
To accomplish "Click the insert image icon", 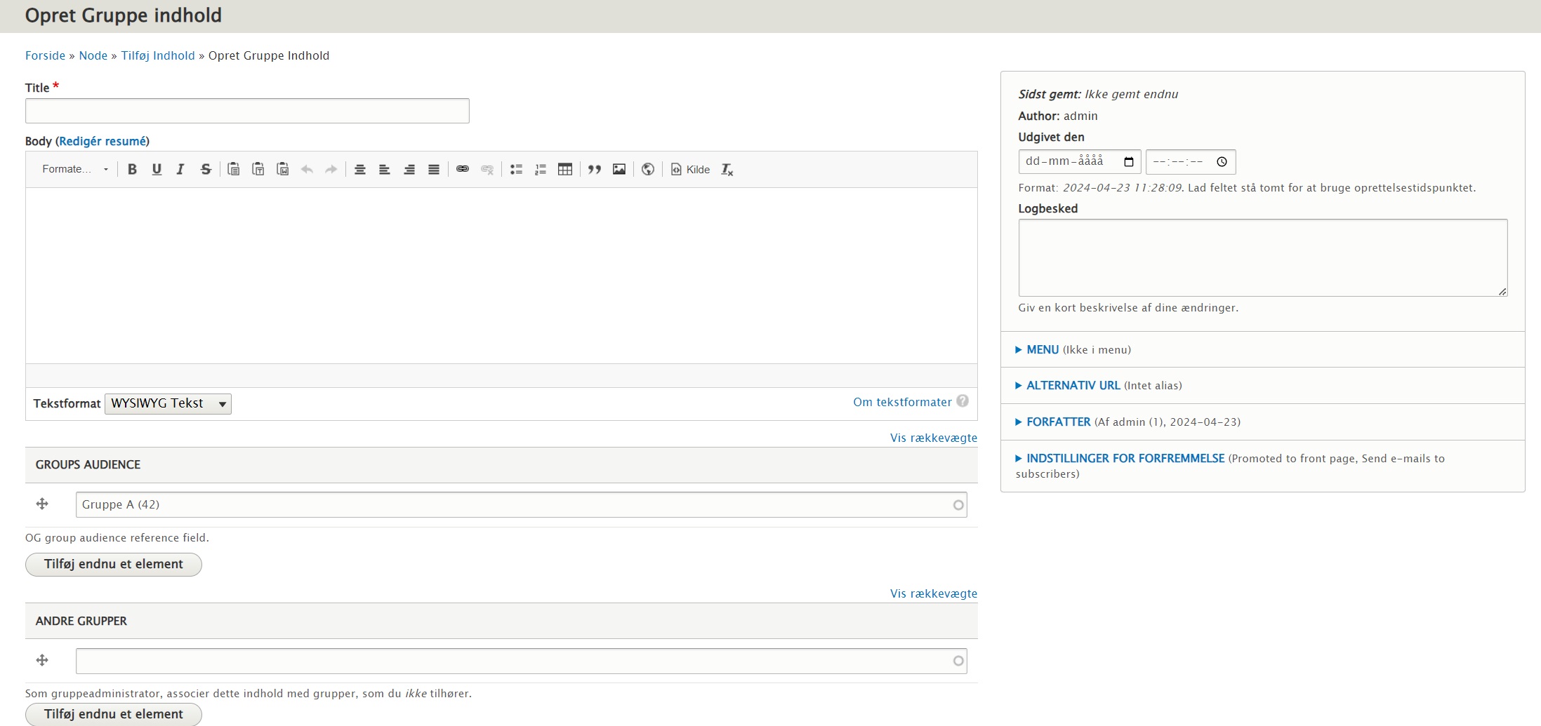I will (619, 169).
